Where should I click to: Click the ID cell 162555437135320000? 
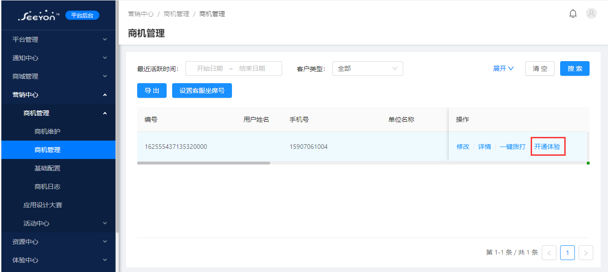click(176, 147)
